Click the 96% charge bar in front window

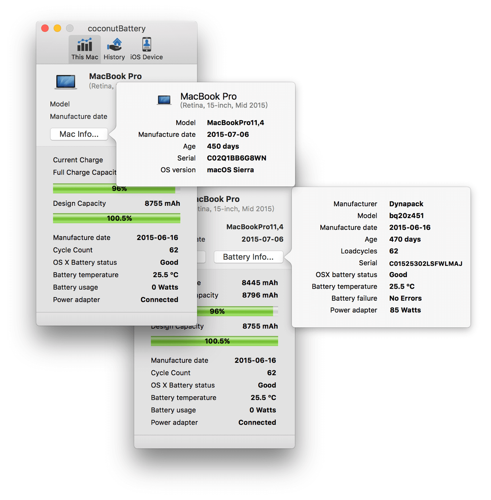[117, 189]
